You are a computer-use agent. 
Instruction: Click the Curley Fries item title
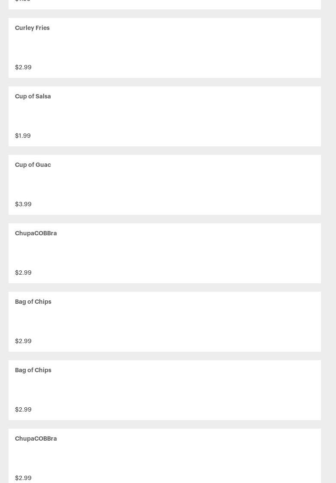pyautogui.click(x=32, y=28)
